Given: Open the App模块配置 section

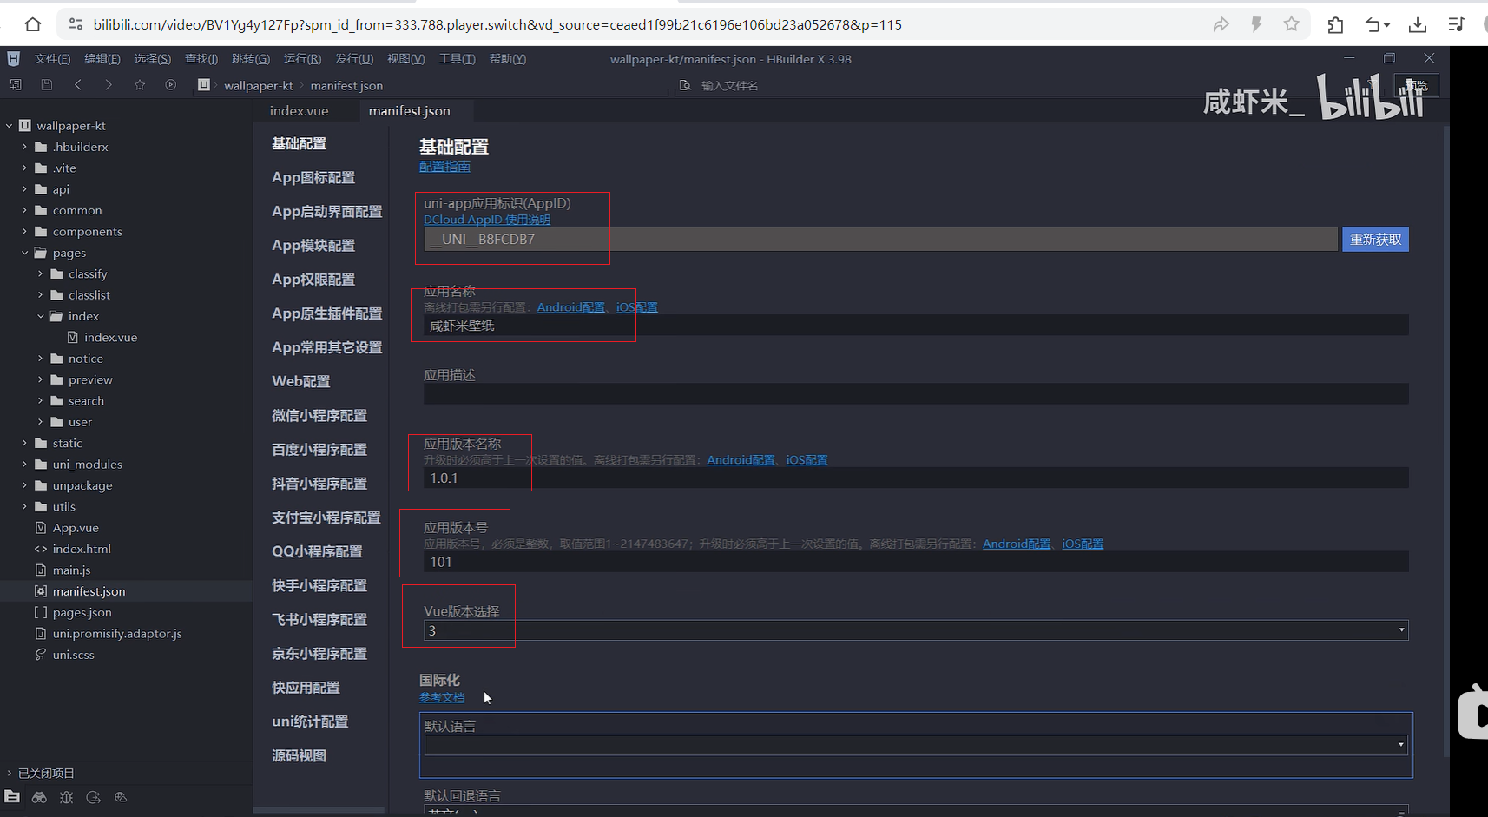Looking at the screenshot, I should (313, 245).
